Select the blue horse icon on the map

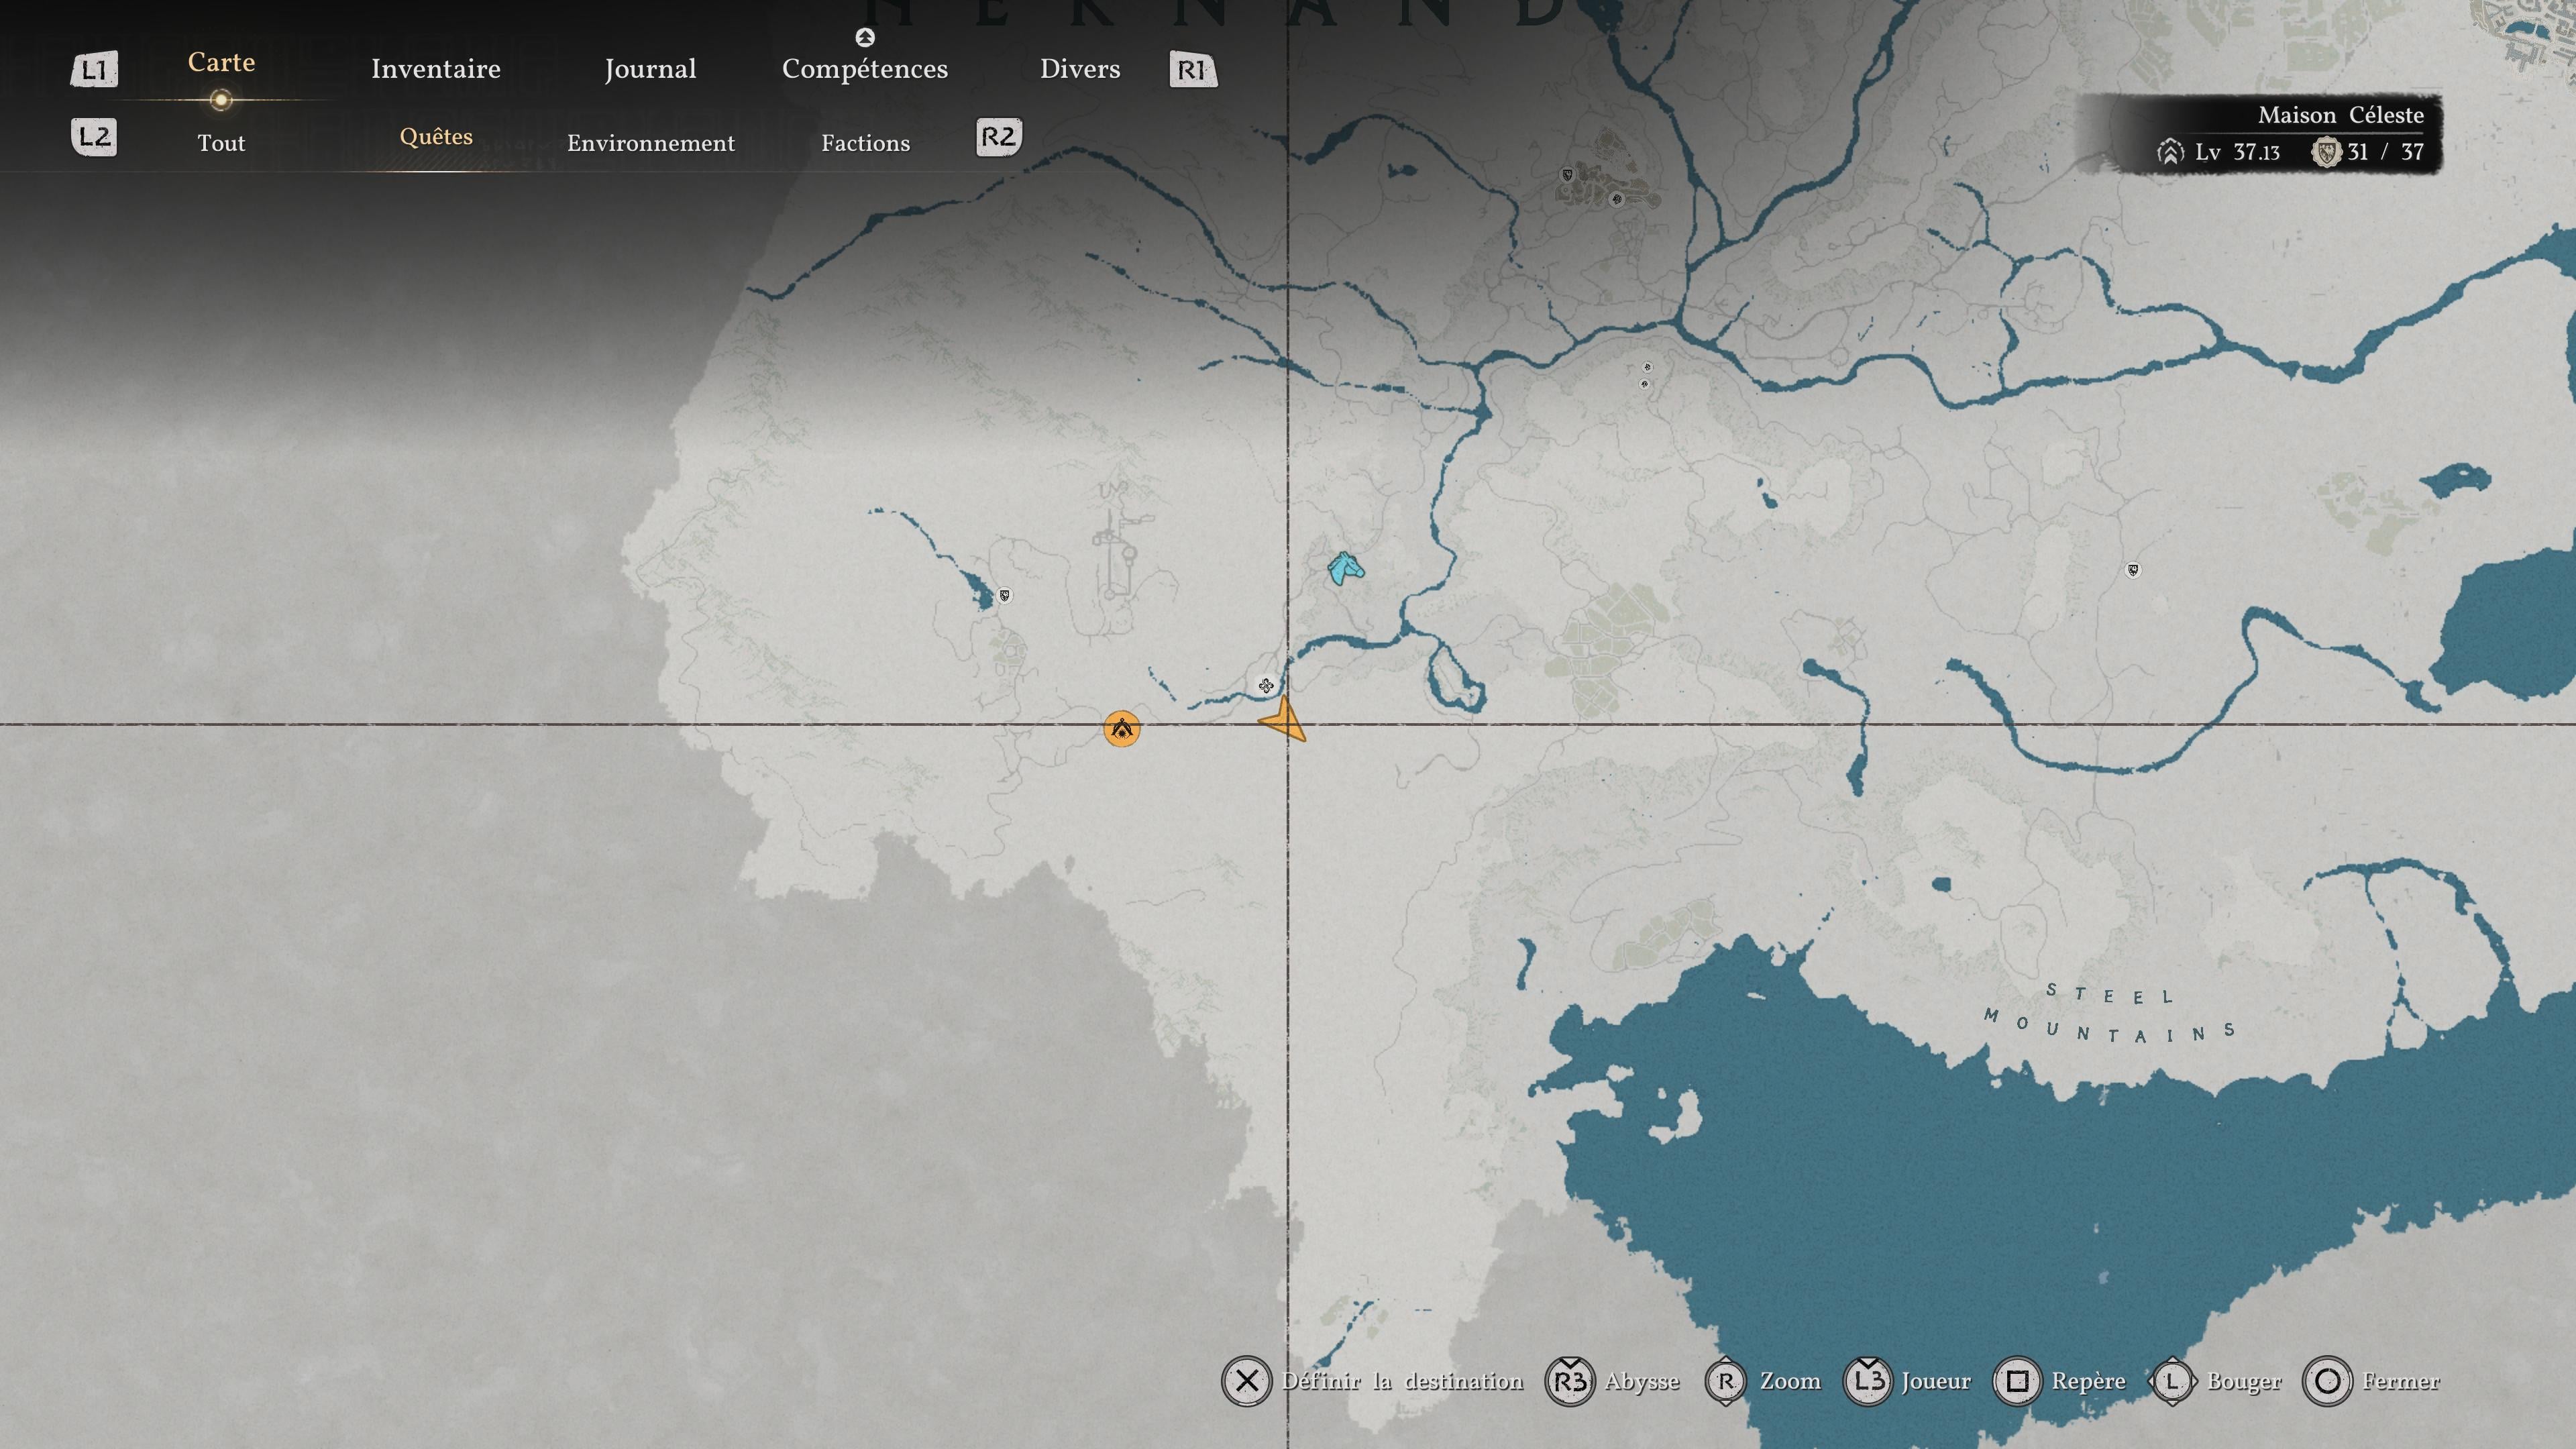click(1345, 568)
